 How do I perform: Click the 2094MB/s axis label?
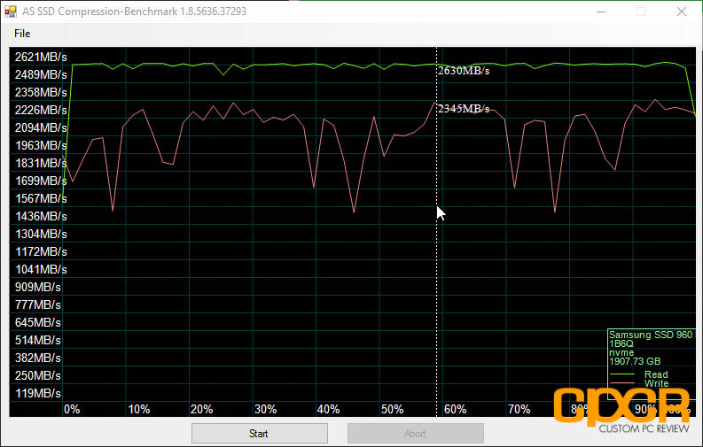(41, 127)
